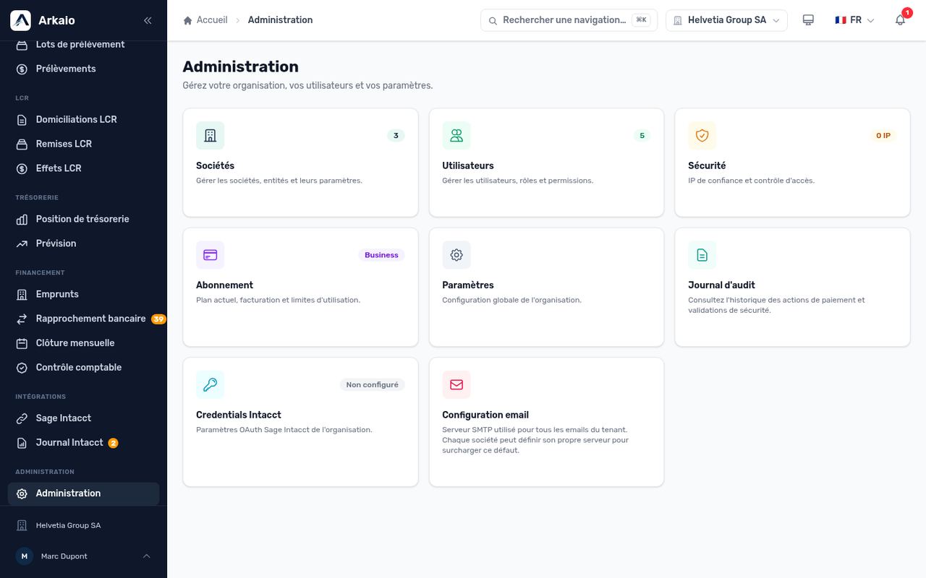Click the Rapprochement bancaire arrows icon
The height and width of the screenshot is (578, 926).
coord(22,319)
